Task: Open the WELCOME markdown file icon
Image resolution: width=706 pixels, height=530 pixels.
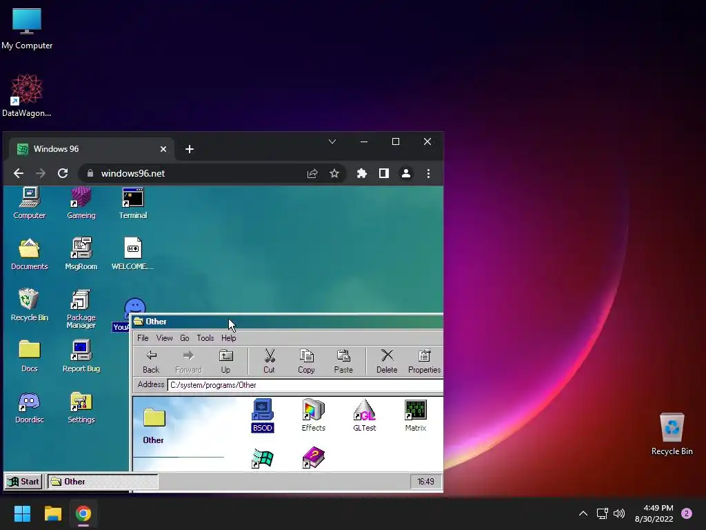Action: [133, 254]
